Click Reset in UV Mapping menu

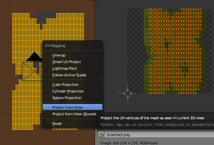pos(73,124)
